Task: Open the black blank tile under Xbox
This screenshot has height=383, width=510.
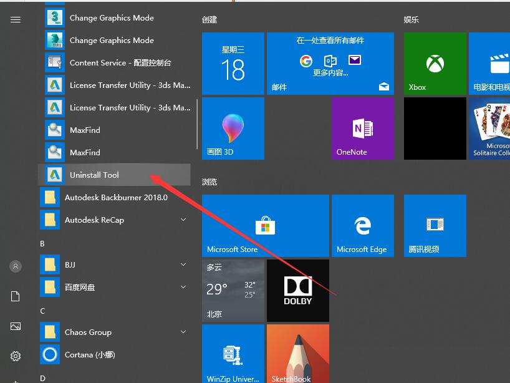Action: [x=435, y=128]
